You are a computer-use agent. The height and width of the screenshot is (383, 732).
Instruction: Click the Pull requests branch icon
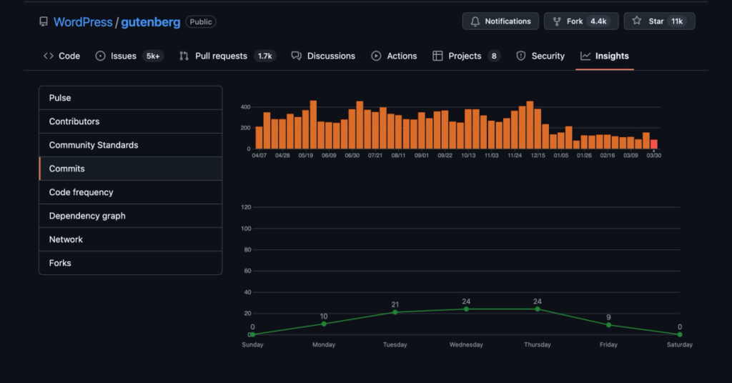click(x=184, y=56)
